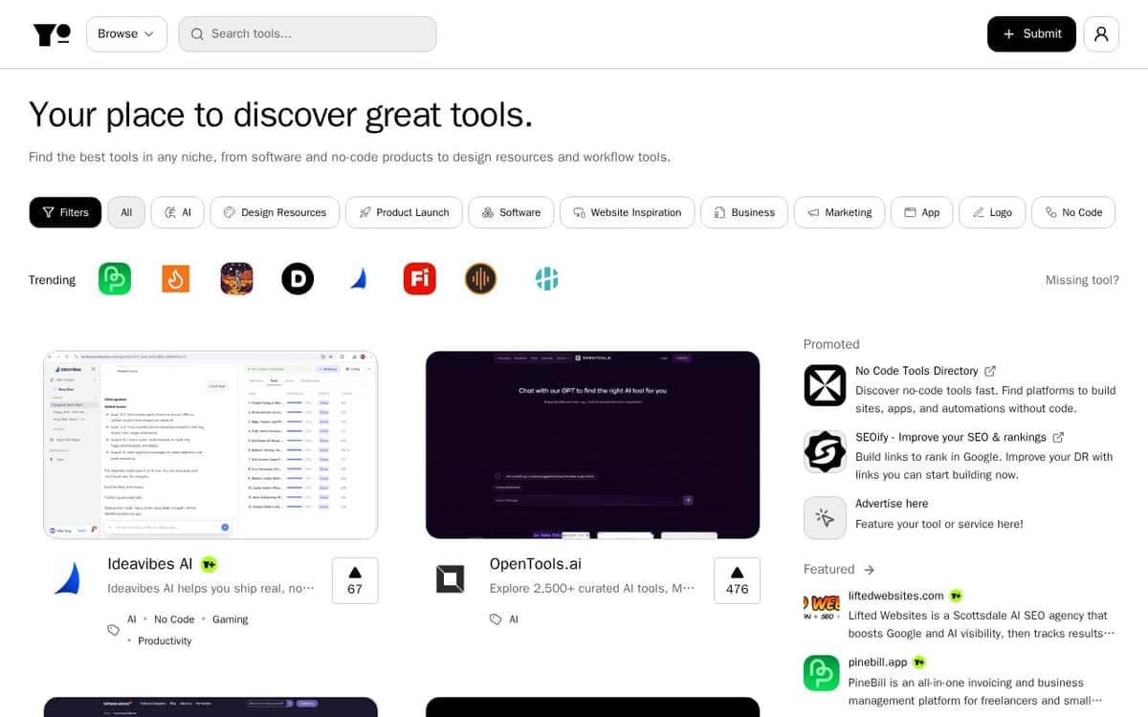Click the tag icon under Ideavibes AI
Viewport: 1148px width, 717px height.
point(113,630)
